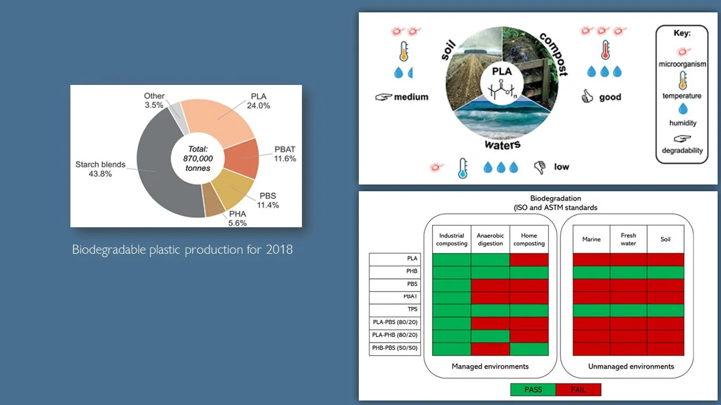
Task: Click the green PASS legend swatch
Action: click(x=532, y=389)
